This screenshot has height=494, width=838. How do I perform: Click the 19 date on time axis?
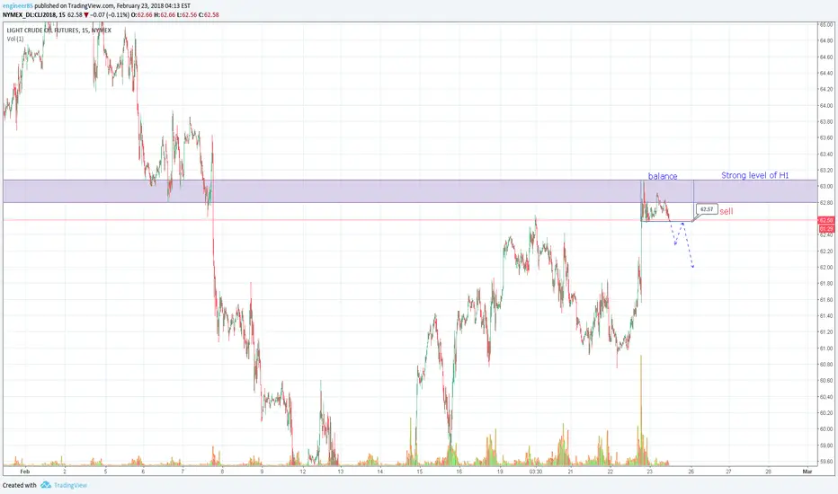500,472
